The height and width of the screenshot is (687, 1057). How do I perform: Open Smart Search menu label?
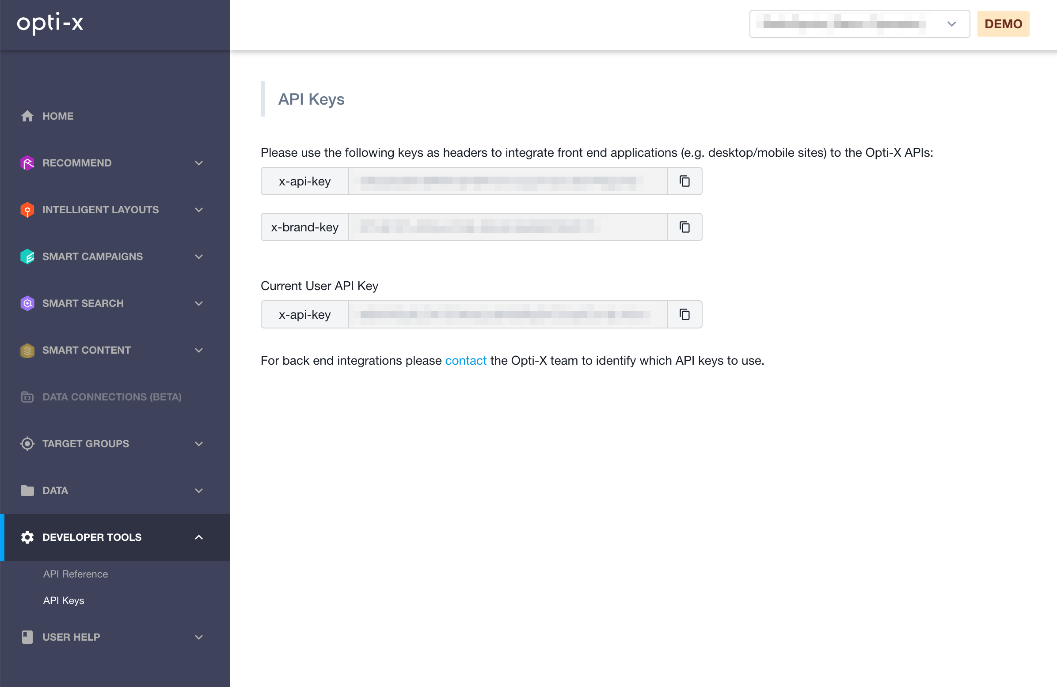[83, 303]
